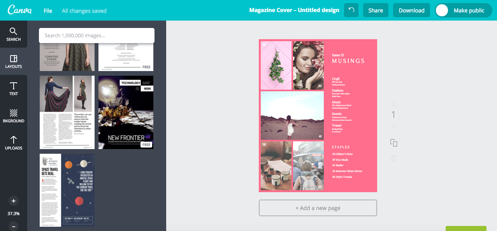This screenshot has height=231, width=497.
Task: Open the Text panel
Action: [x=14, y=89]
